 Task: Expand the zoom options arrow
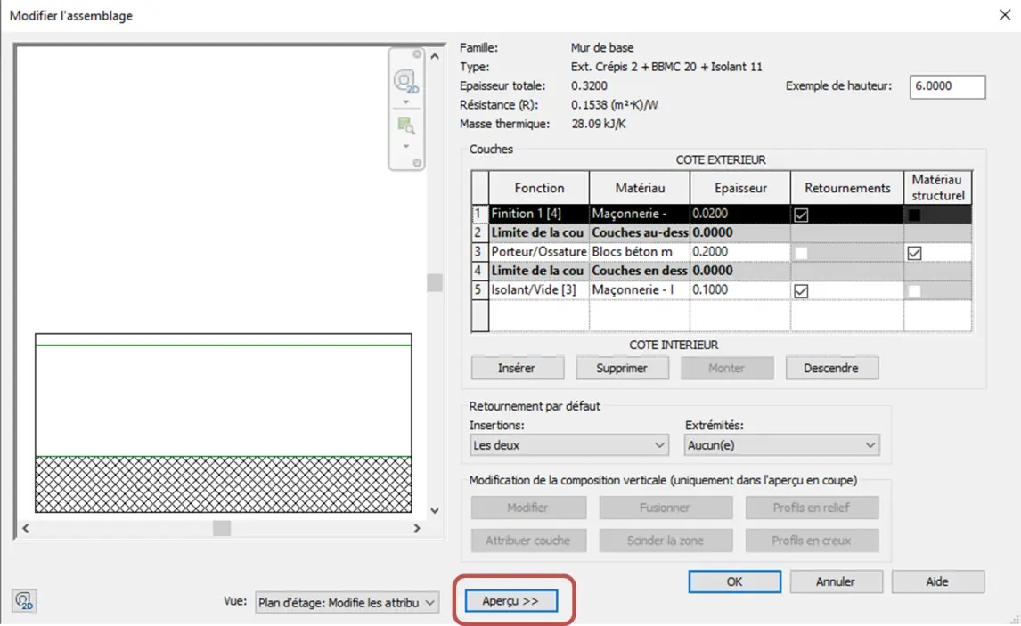coord(405,146)
